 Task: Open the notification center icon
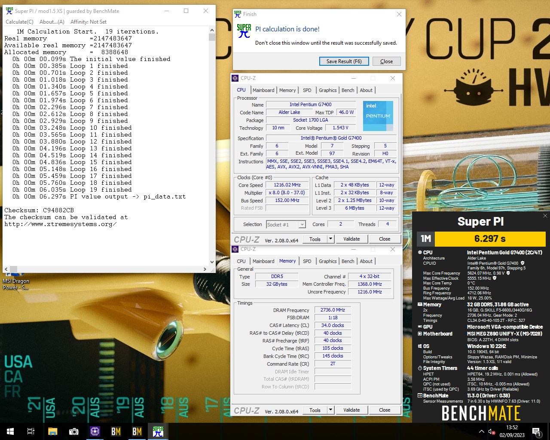[536, 431]
